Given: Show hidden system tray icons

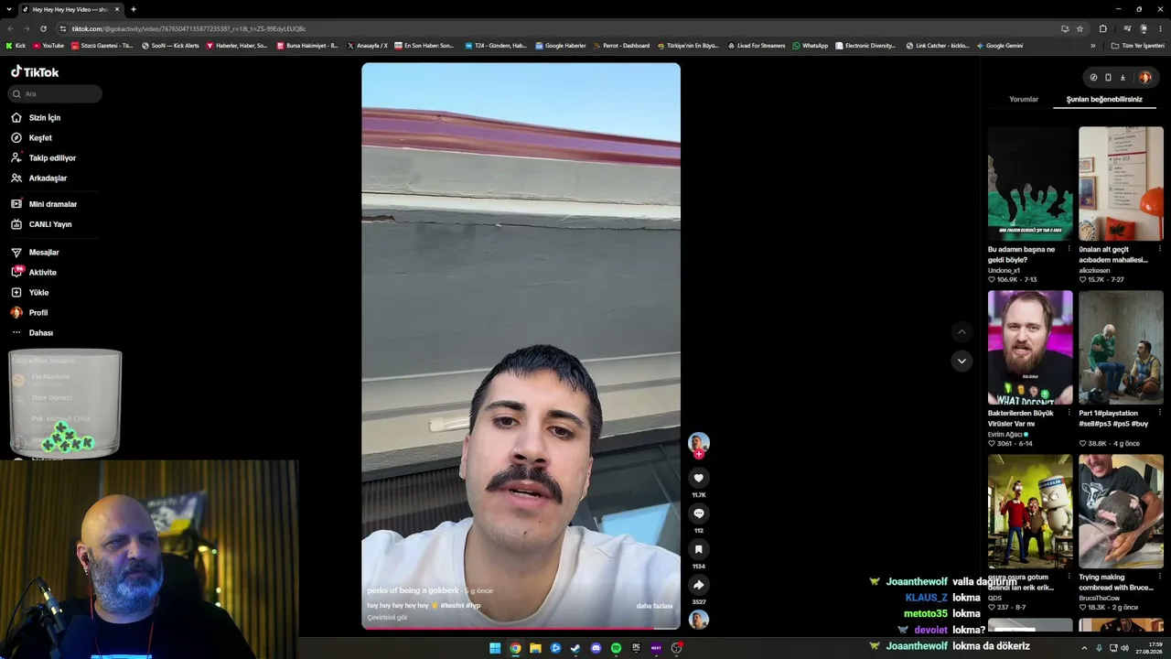Looking at the screenshot, I should (1084, 648).
